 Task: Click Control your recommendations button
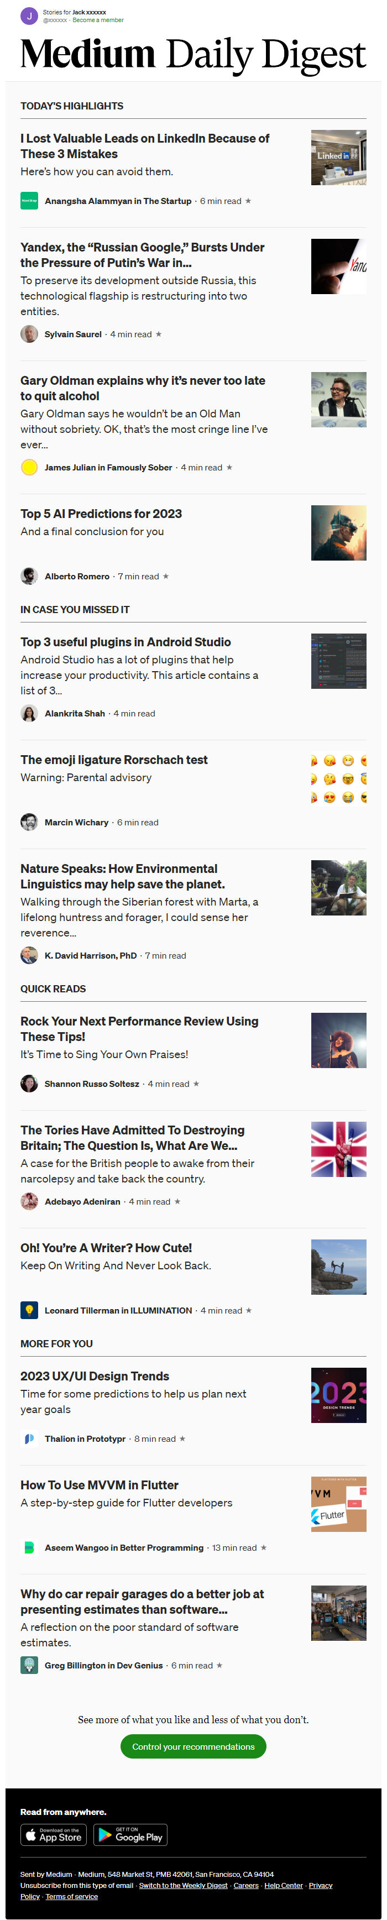[x=193, y=1746]
